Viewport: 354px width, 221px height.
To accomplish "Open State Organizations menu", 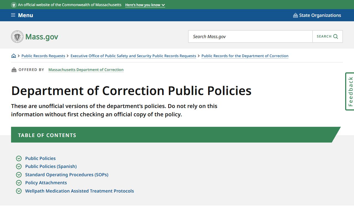I will (x=317, y=15).
